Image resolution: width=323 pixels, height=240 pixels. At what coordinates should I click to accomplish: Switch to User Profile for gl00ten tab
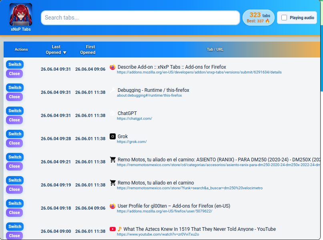point(15,203)
